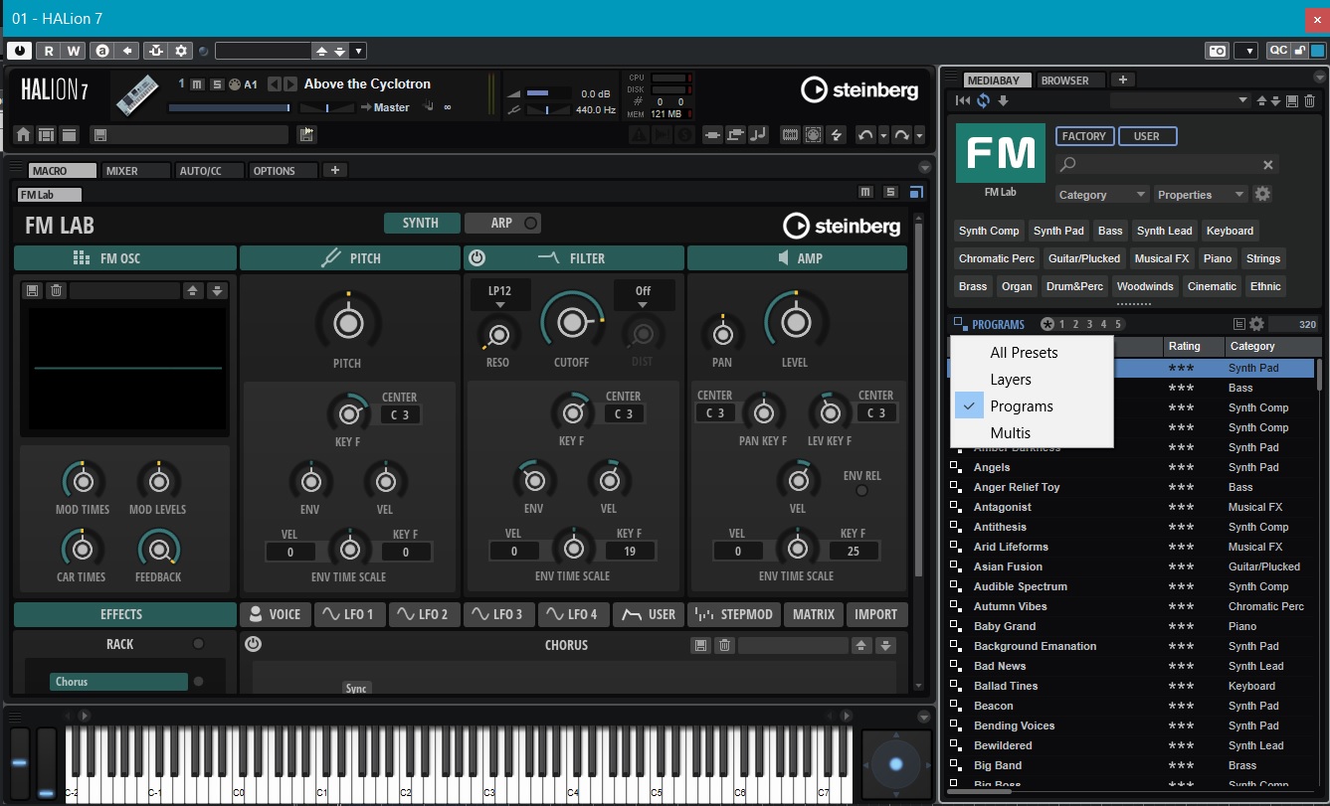Open the MATRIX page
The height and width of the screenshot is (806, 1330).
tap(814, 614)
